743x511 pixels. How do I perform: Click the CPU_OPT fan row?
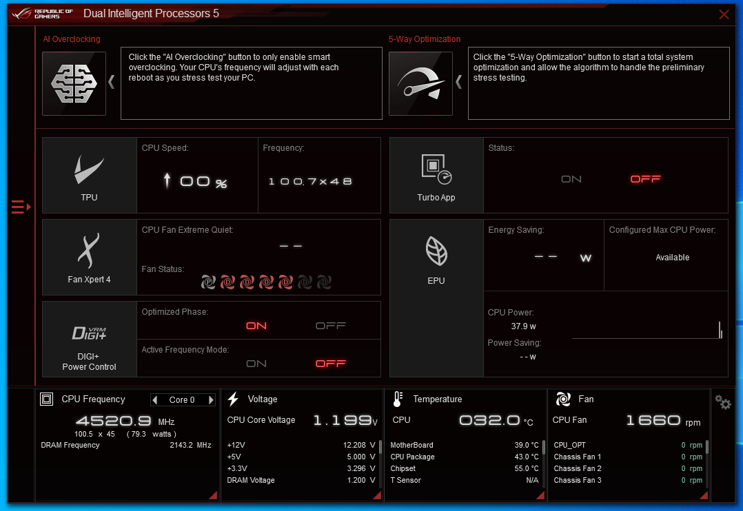(x=628, y=445)
